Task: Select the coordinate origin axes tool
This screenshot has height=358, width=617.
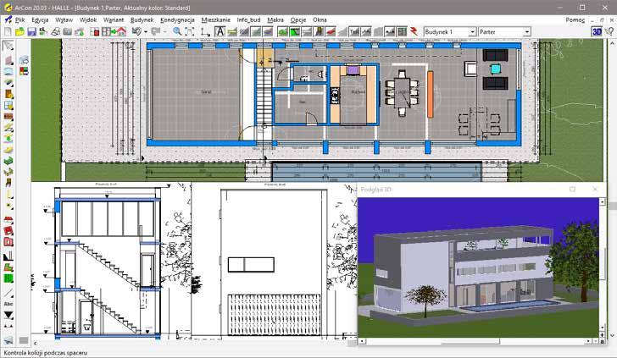Action: click(205, 32)
